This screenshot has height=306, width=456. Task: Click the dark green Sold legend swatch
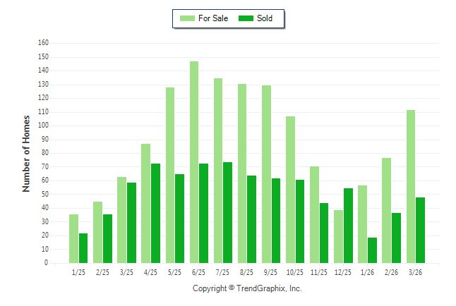pos(247,18)
